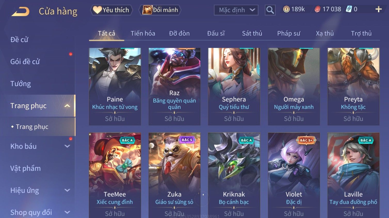This screenshot has height=218, width=389.
Task: Expand the Shop quy đổi section
Action: (67, 212)
